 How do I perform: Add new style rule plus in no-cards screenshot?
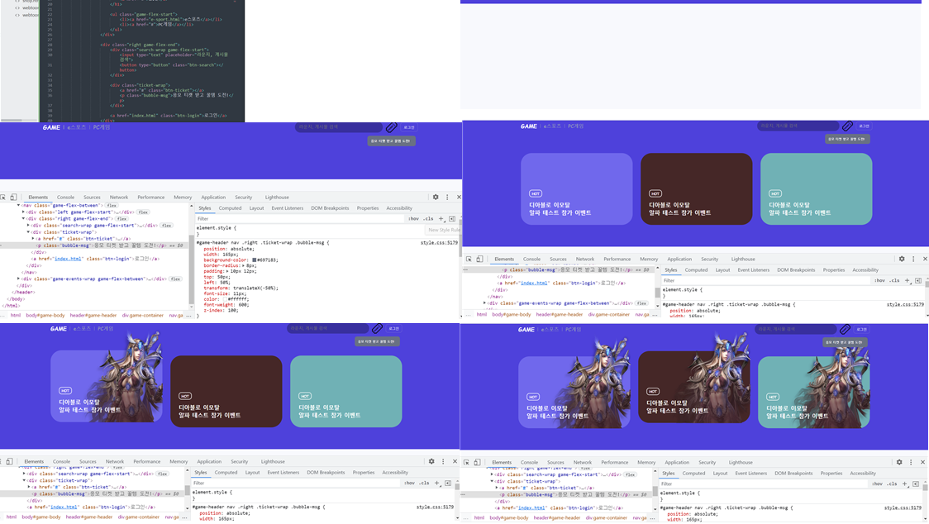[441, 219]
